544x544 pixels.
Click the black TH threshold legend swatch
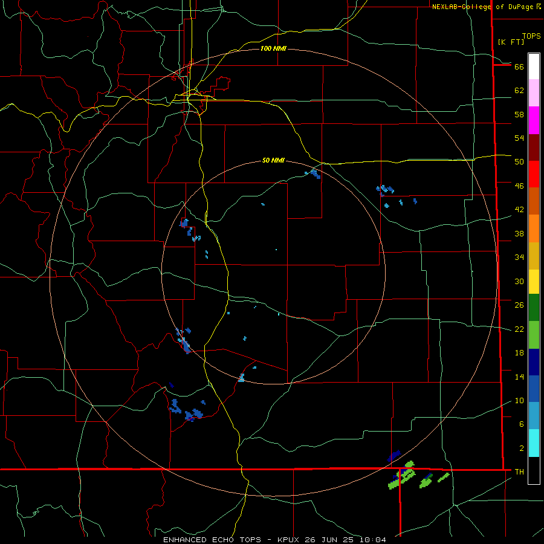pyautogui.click(x=534, y=470)
